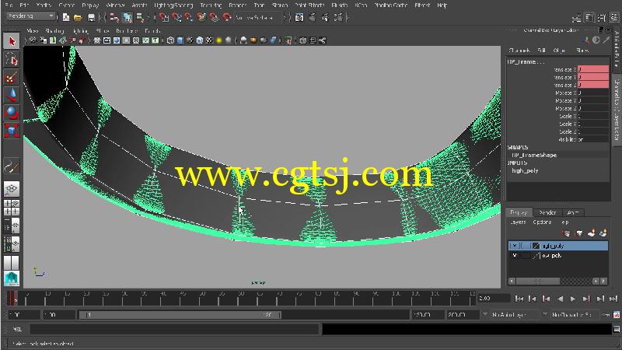Click high_poly under INPUTS
622x350 pixels.
525,170
